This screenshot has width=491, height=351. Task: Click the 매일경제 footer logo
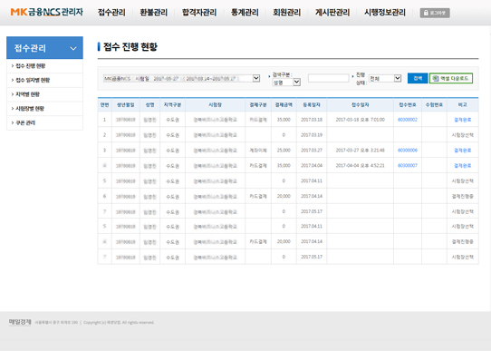(x=20, y=322)
